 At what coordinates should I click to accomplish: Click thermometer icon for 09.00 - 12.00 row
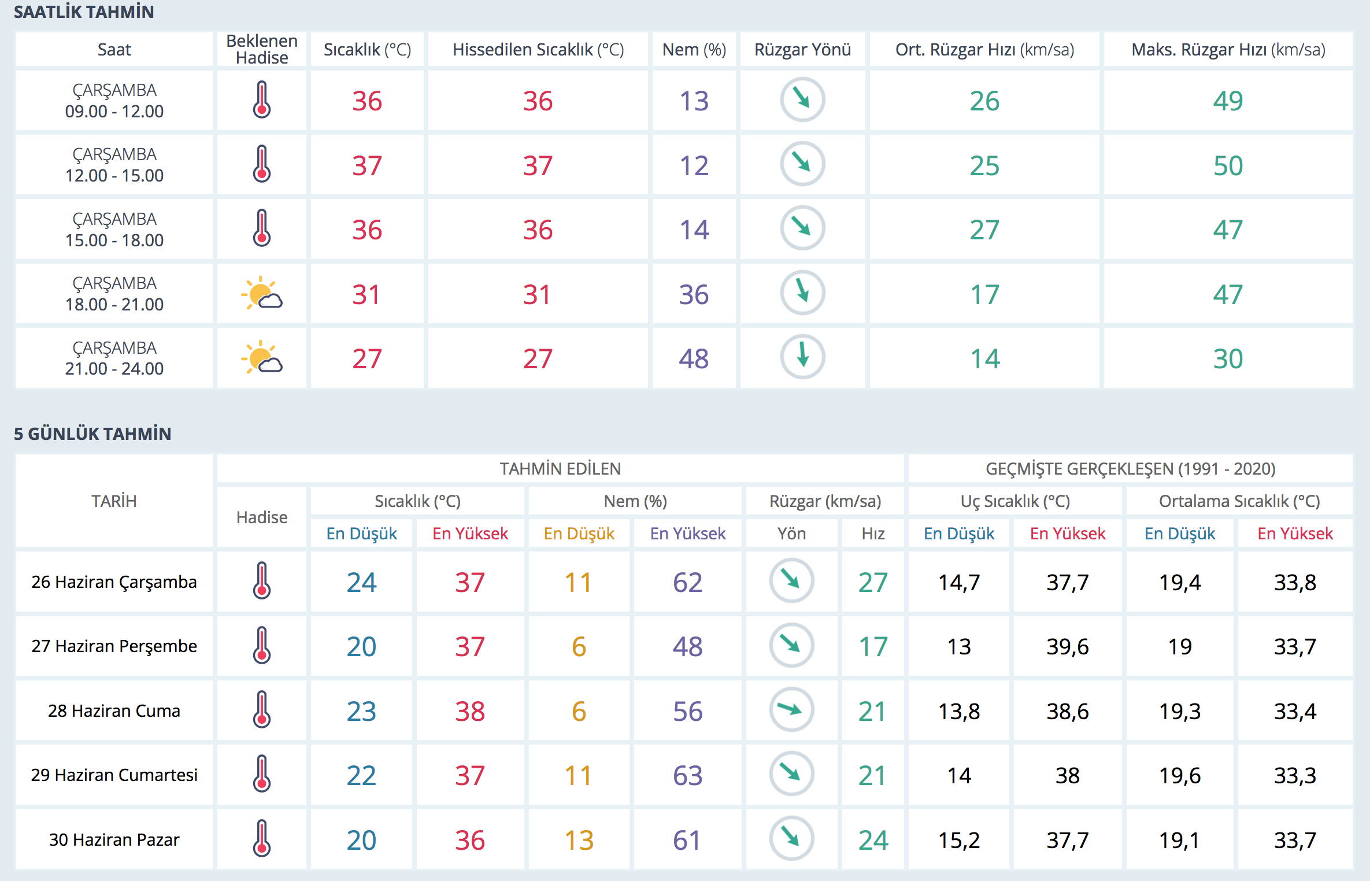261,100
